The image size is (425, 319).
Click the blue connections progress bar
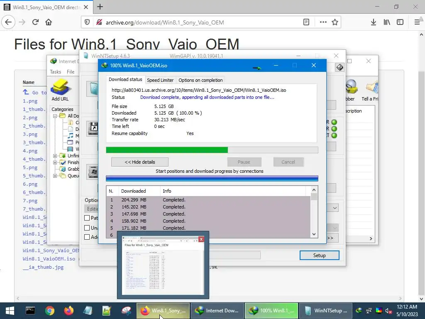point(212,178)
